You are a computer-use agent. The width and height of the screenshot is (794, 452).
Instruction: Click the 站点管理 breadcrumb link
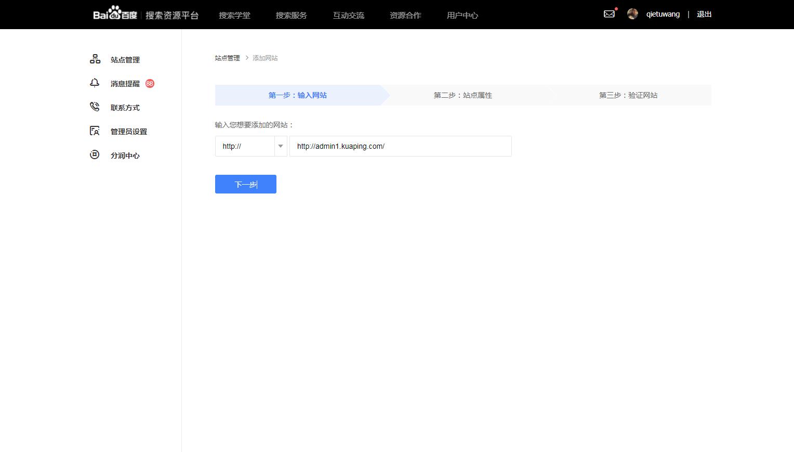pyautogui.click(x=227, y=58)
